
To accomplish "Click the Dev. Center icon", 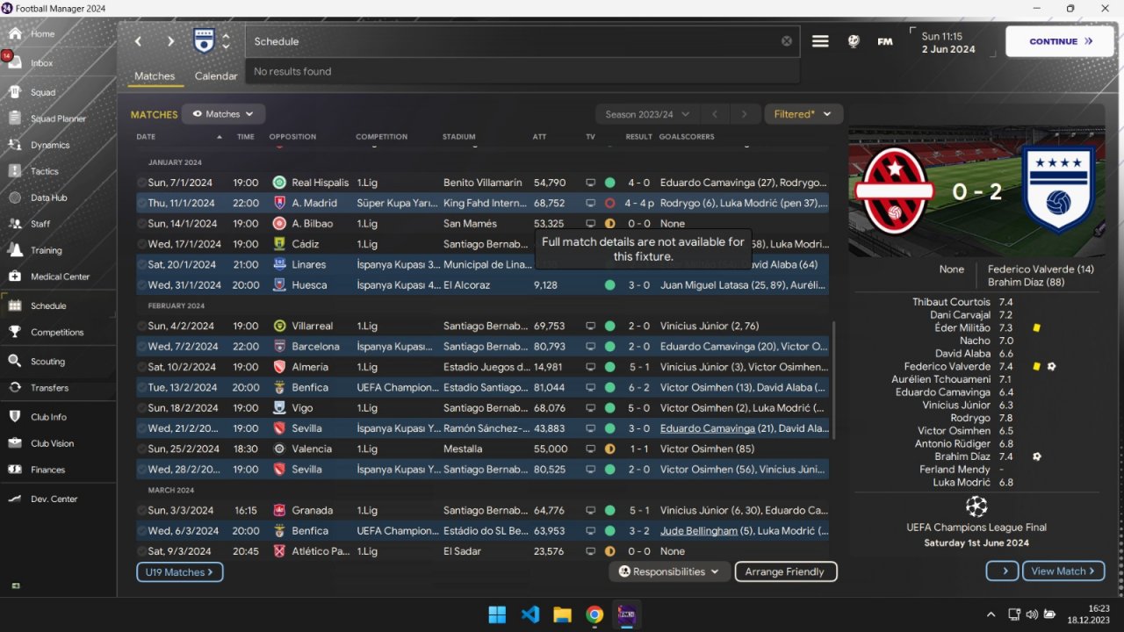I will [15, 499].
